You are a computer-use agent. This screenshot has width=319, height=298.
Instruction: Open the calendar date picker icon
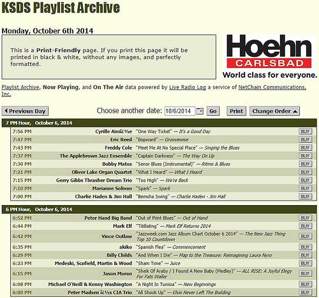(x=200, y=111)
